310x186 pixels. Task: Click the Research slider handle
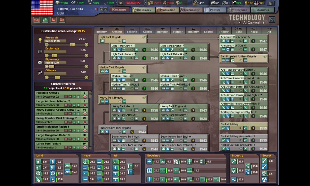73,45
